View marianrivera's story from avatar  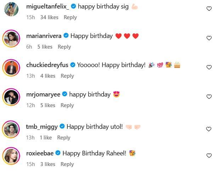point(11,39)
